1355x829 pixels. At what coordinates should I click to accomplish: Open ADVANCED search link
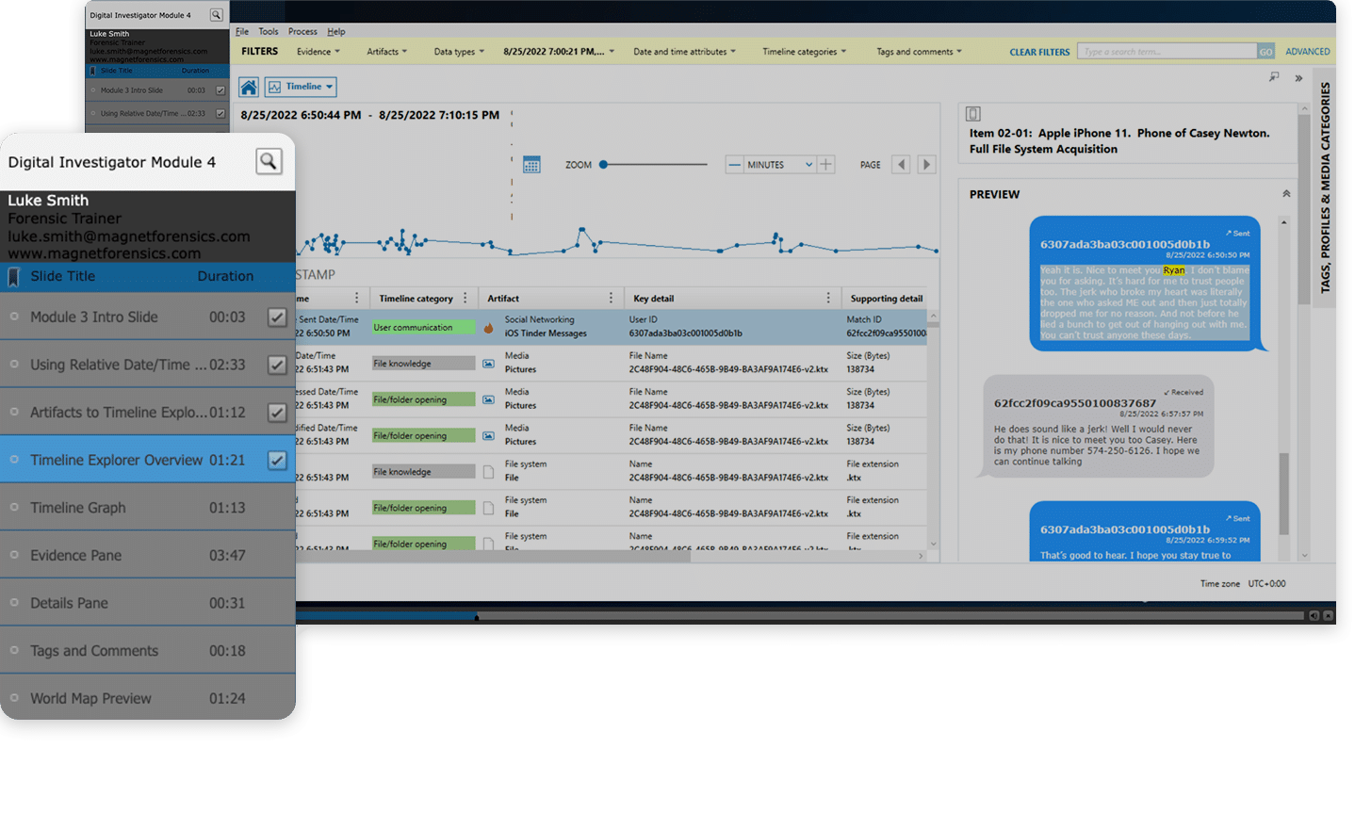tap(1308, 52)
